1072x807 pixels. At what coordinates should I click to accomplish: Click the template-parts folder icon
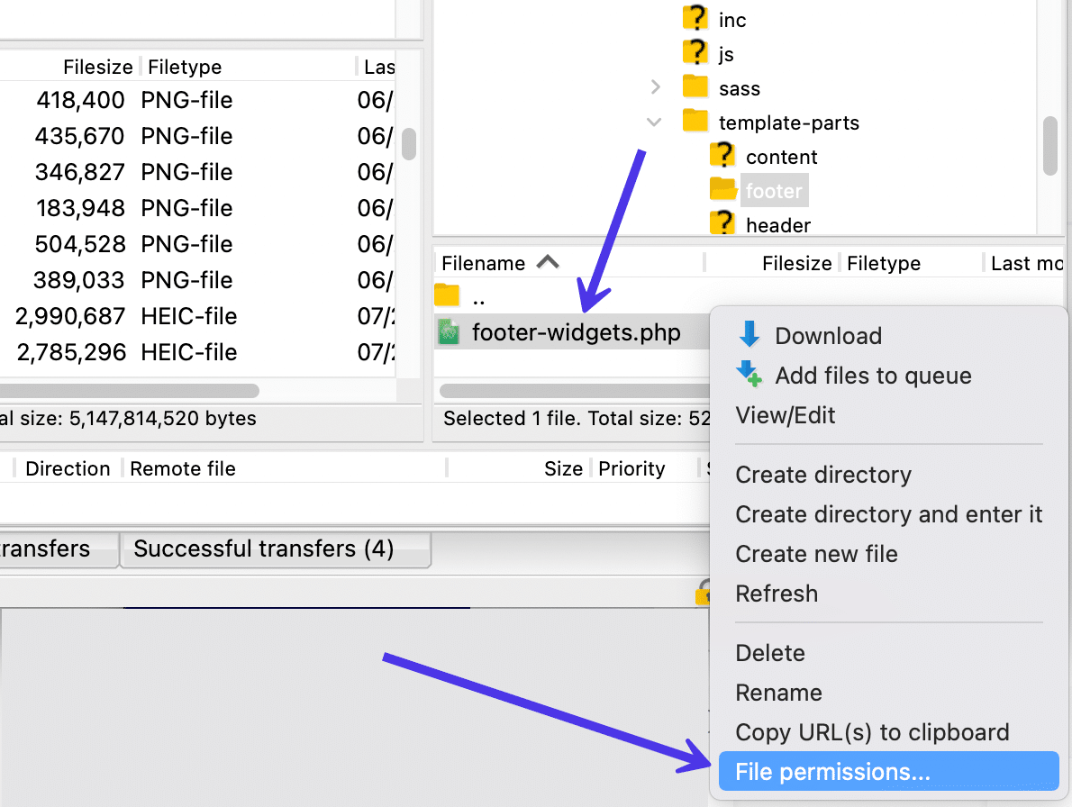pos(694,122)
